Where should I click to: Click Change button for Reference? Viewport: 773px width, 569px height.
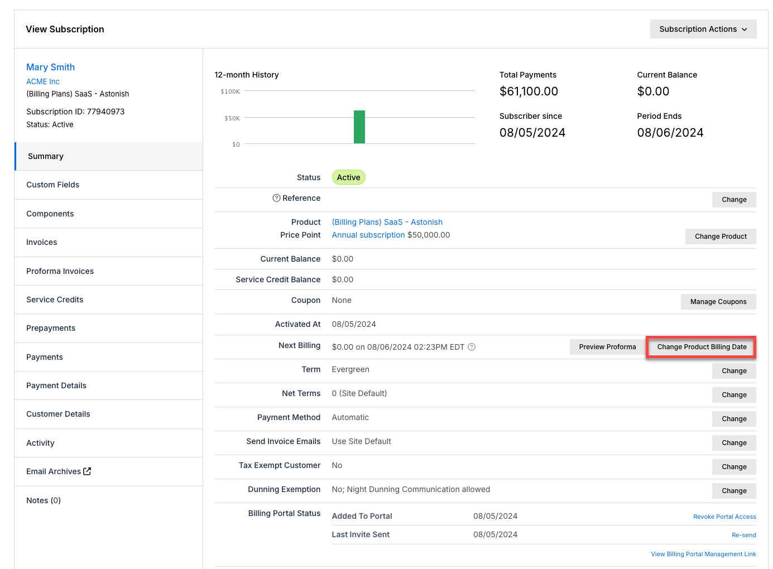tap(734, 200)
